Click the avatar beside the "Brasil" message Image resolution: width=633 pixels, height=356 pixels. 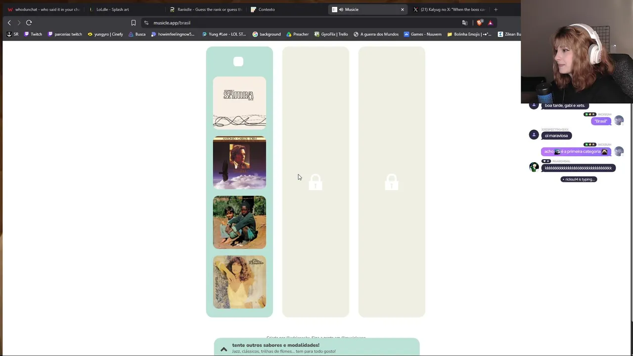pos(619,120)
